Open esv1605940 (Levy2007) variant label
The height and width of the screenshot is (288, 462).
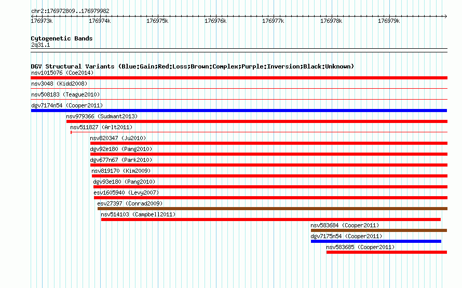coord(126,193)
